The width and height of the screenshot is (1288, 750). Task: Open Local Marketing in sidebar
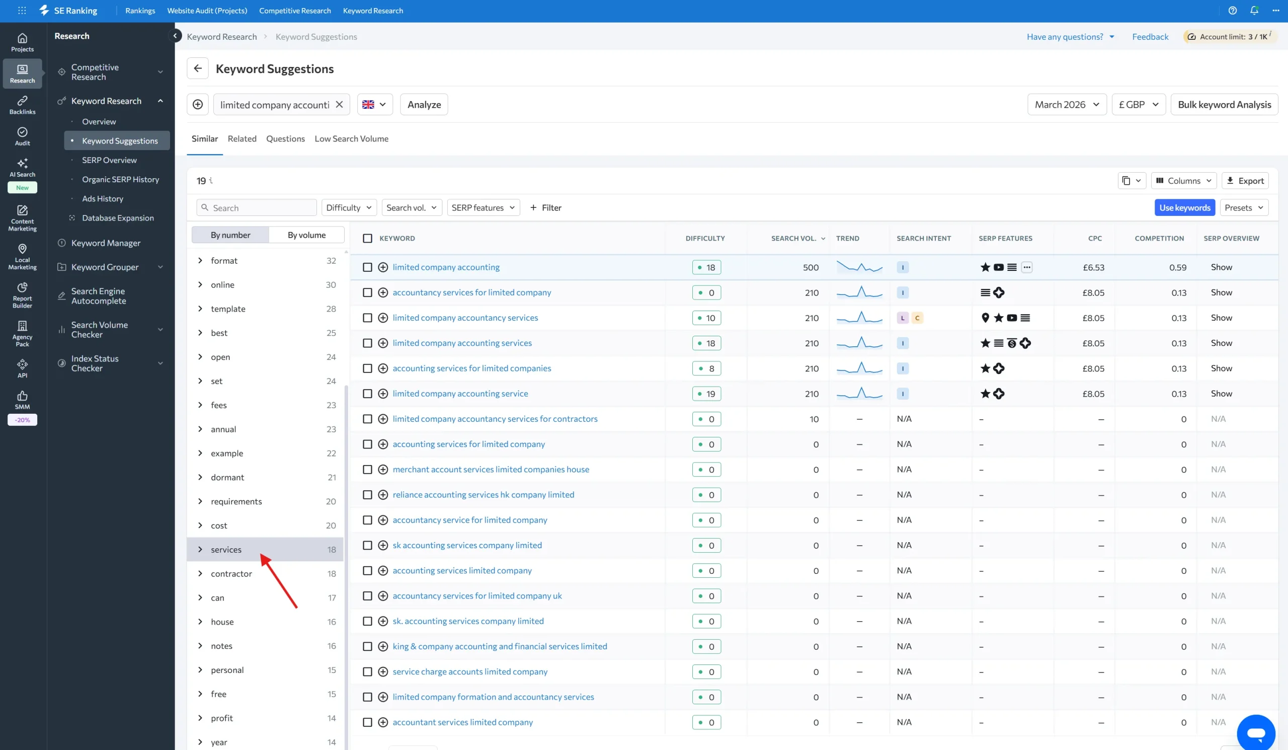(x=22, y=257)
